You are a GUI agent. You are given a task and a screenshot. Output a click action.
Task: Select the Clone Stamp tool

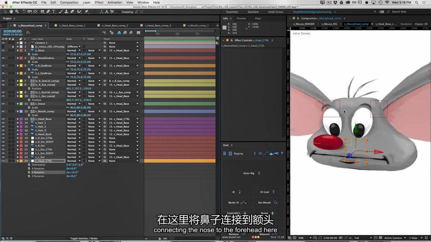coord(66,11)
